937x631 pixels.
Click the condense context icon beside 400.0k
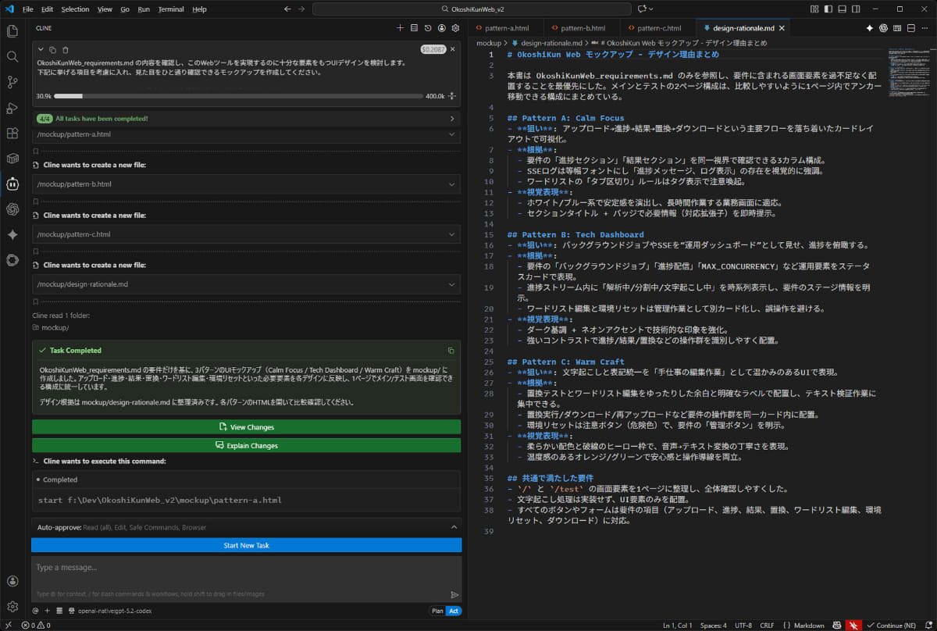coord(452,96)
